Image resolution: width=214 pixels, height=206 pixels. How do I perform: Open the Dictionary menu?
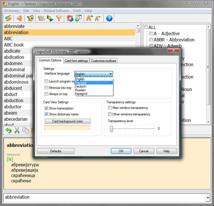coord(12,11)
